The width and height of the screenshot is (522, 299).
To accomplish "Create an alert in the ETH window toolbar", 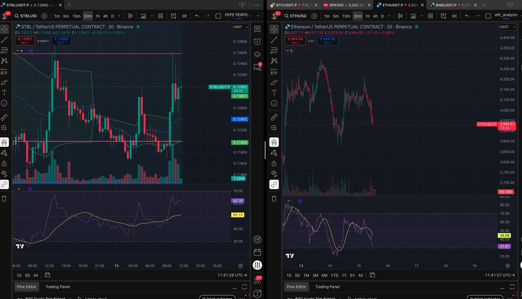I will (x=444, y=16).
